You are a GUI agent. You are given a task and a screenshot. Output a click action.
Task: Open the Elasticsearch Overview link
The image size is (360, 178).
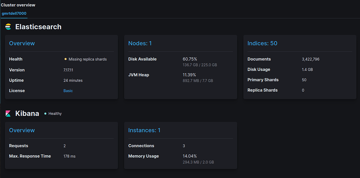click(22, 43)
